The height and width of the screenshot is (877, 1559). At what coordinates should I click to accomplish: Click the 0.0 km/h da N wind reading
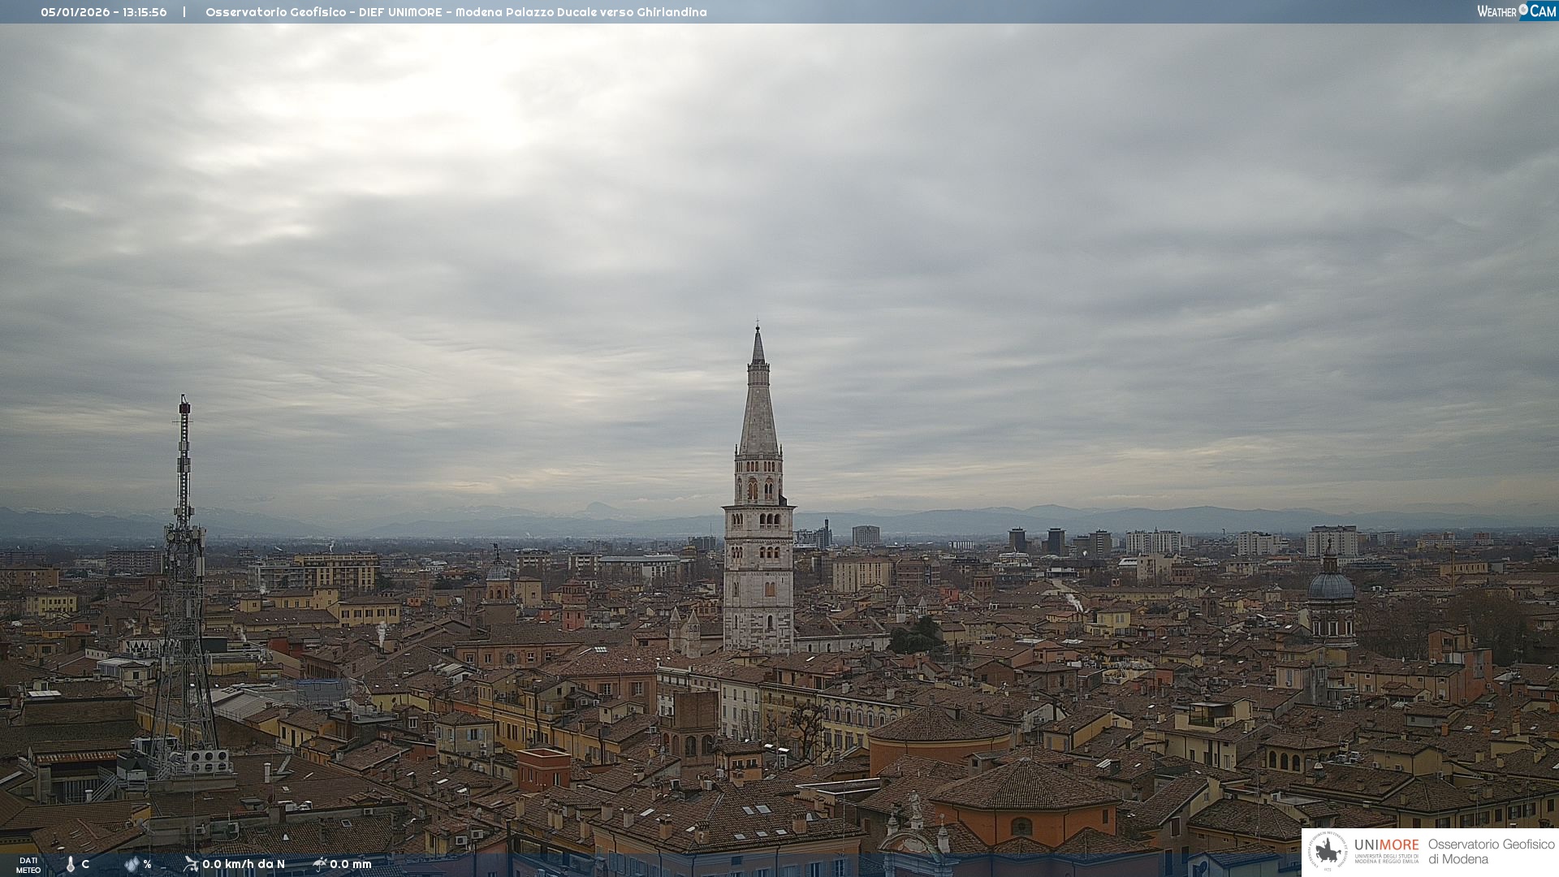pyautogui.click(x=244, y=864)
